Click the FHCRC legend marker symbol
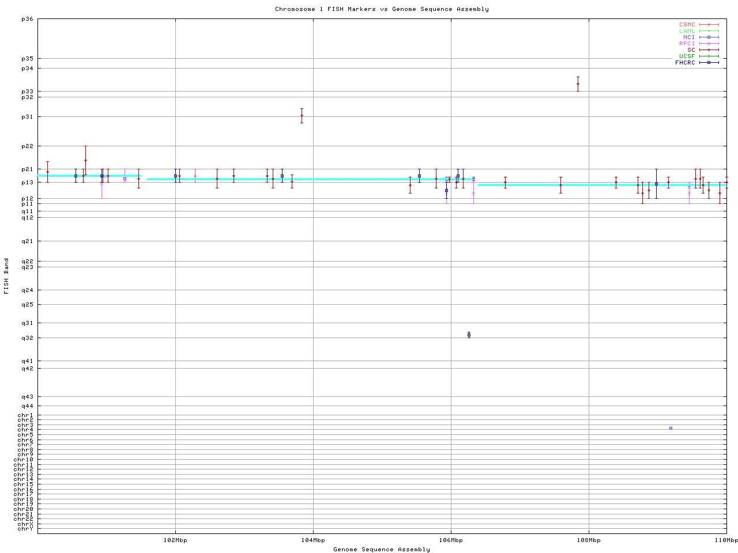Screen dimensions: 738x553 click(x=709, y=63)
